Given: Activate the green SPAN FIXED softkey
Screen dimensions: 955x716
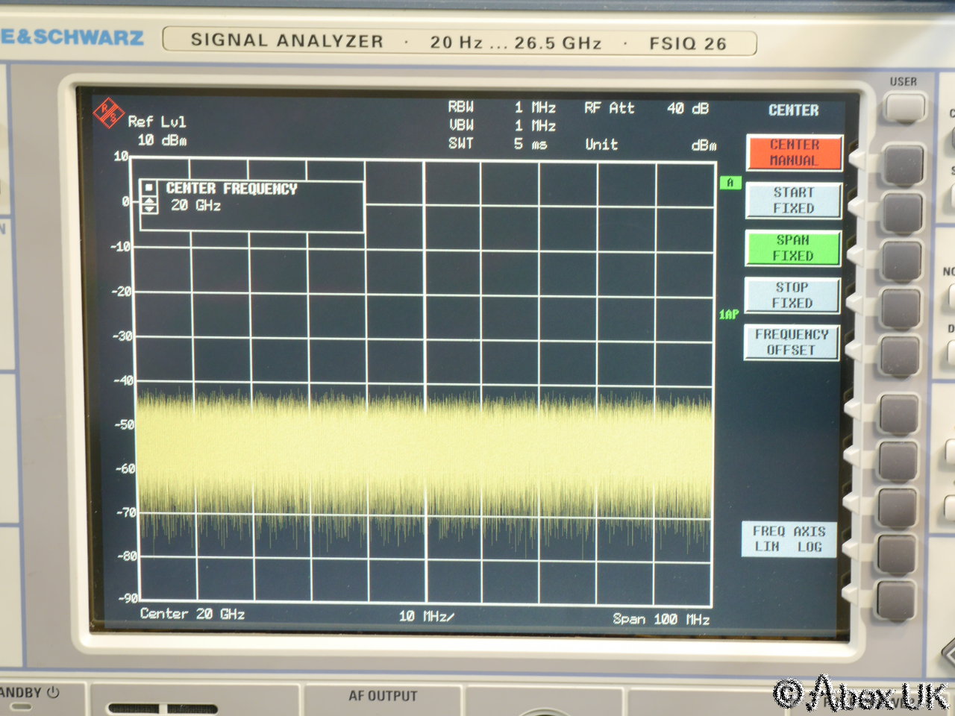Looking at the screenshot, I should coord(793,248).
